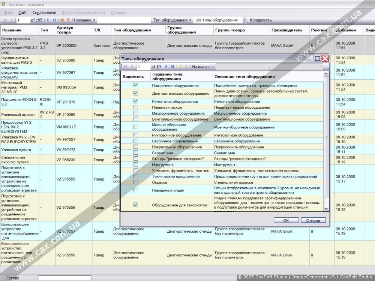This screenshot has width=375, height=281.
Task: Click the Отмена button
Action: point(313,220)
